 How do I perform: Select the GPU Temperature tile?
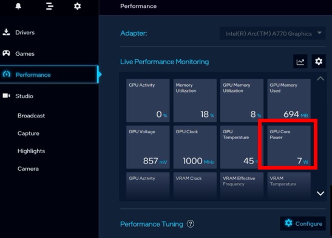click(x=242, y=147)
